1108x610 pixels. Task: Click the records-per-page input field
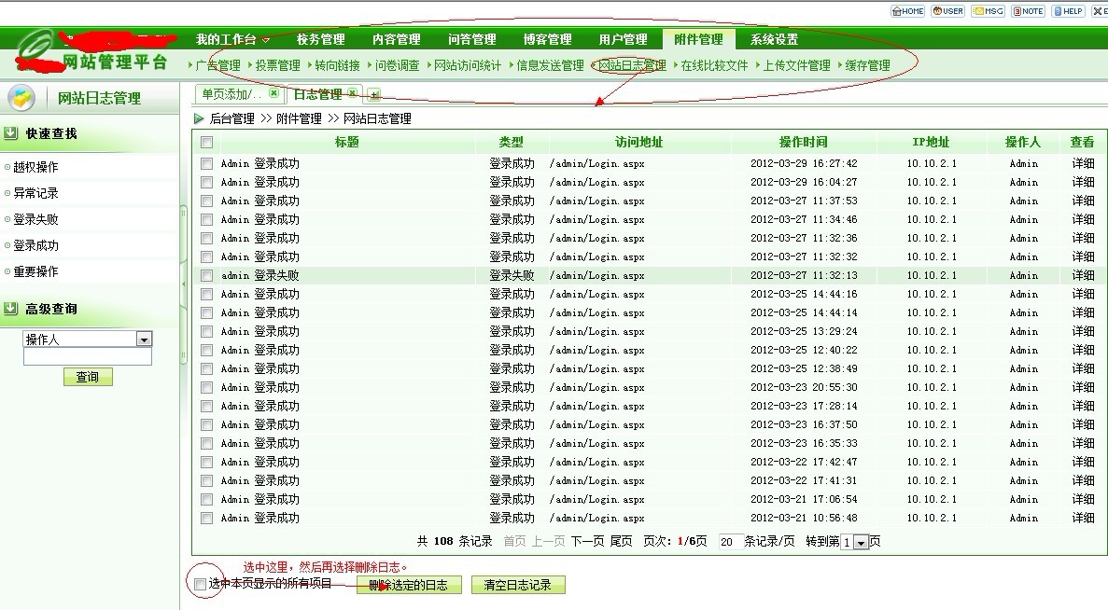731,542
